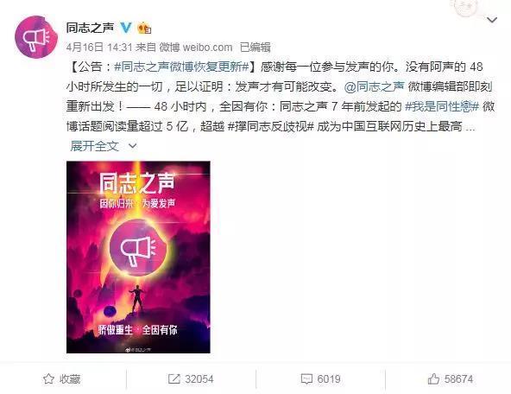Viewport: 511px width, 394px height.
Task: Click the comment count 6019
Action: (329, 379)
